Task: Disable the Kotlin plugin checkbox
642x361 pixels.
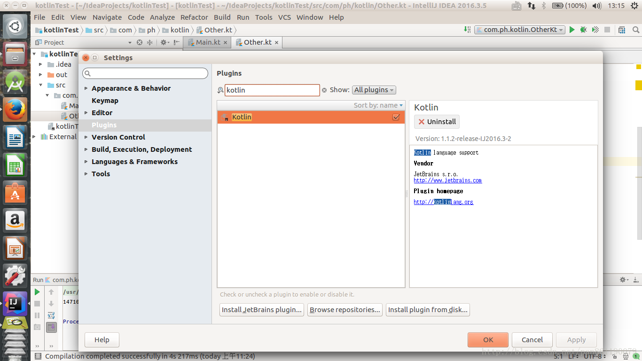Action: click(x=396, y=117)
